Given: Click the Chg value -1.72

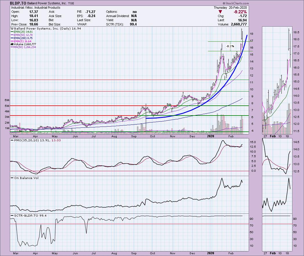Looking at the screenshot, I should [243, 16].
